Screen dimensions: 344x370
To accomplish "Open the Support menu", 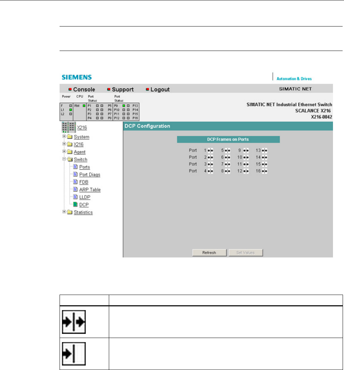I will tap(123, 89).
